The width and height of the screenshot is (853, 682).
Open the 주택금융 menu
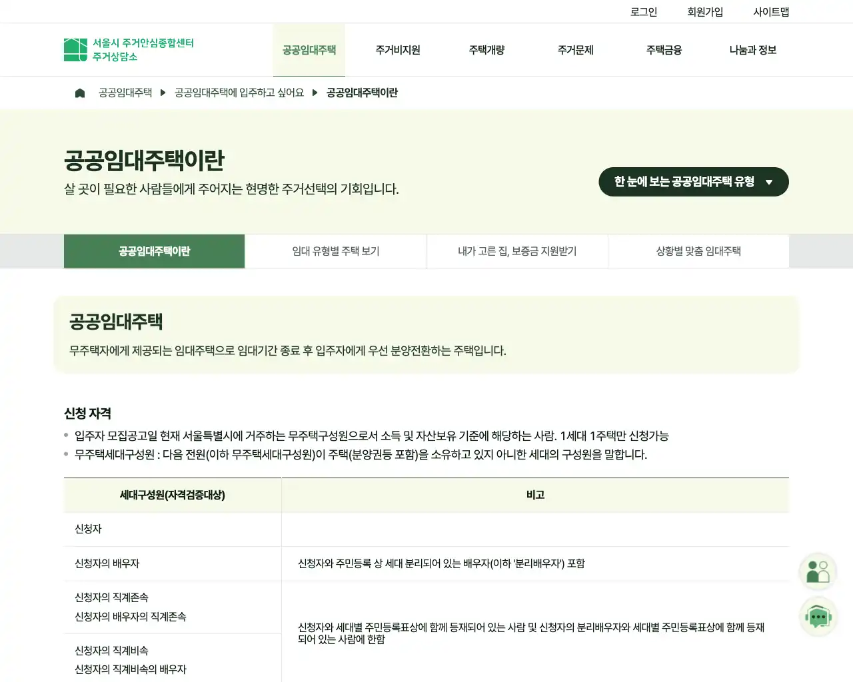(x=663, y=49)
